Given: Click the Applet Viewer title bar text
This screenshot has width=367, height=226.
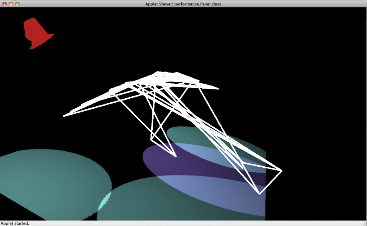Looking at the screenshot, I should (x=183, y=4).
